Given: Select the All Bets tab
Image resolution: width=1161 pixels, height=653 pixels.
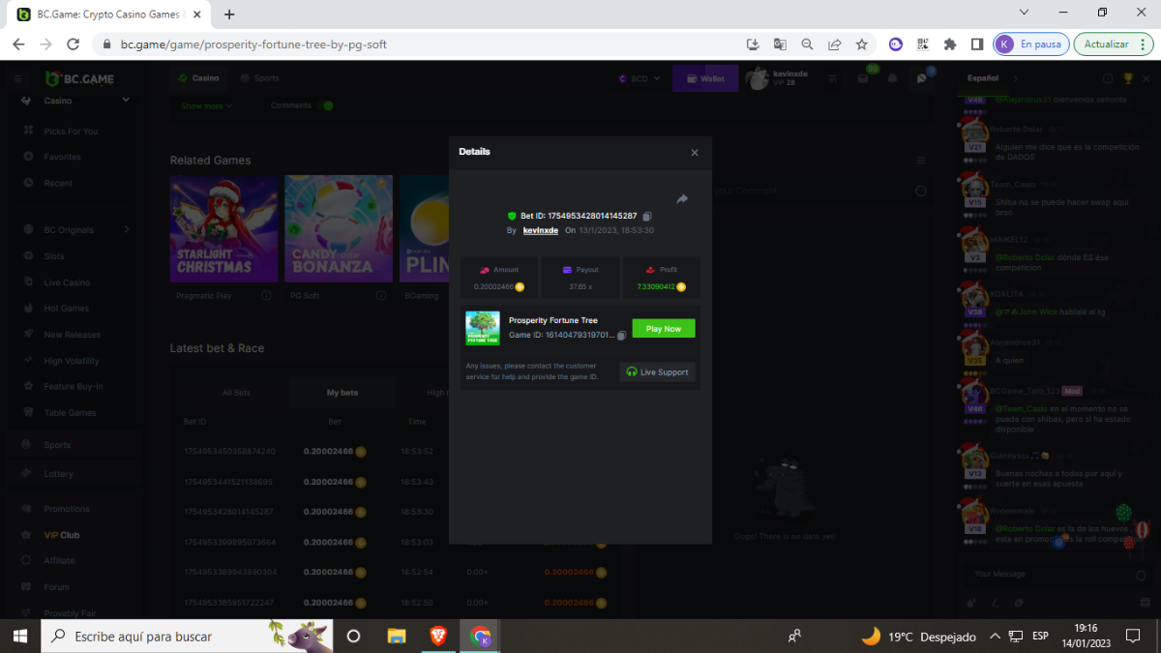Looking at the screenshot, I should point(236,393).
